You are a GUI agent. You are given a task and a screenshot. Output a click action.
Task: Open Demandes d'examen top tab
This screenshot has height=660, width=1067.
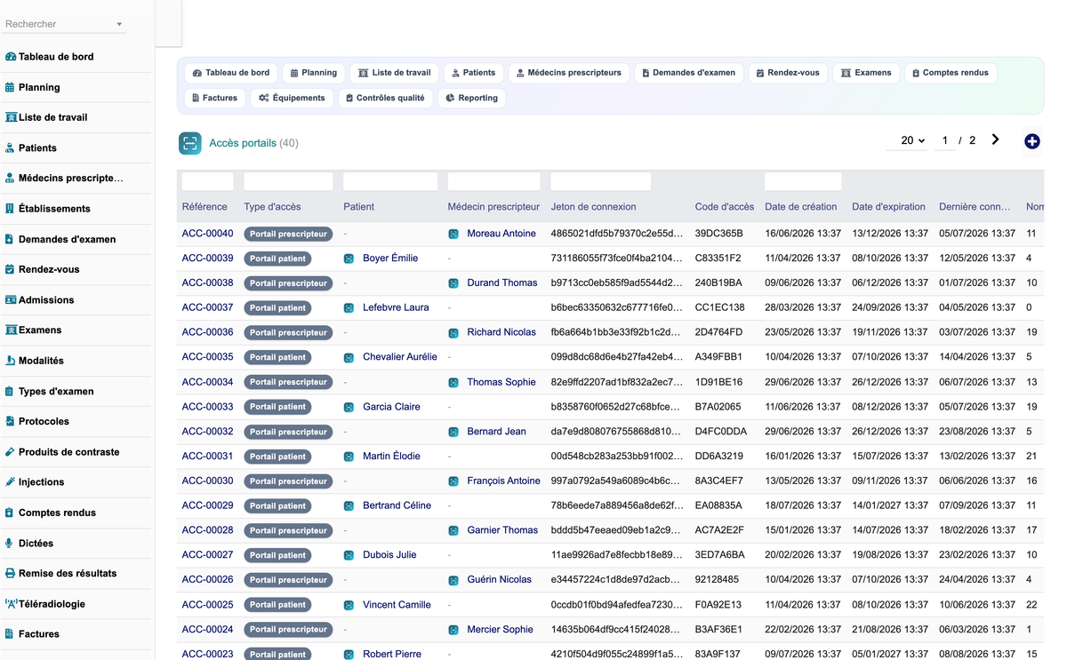click(689, 73)
